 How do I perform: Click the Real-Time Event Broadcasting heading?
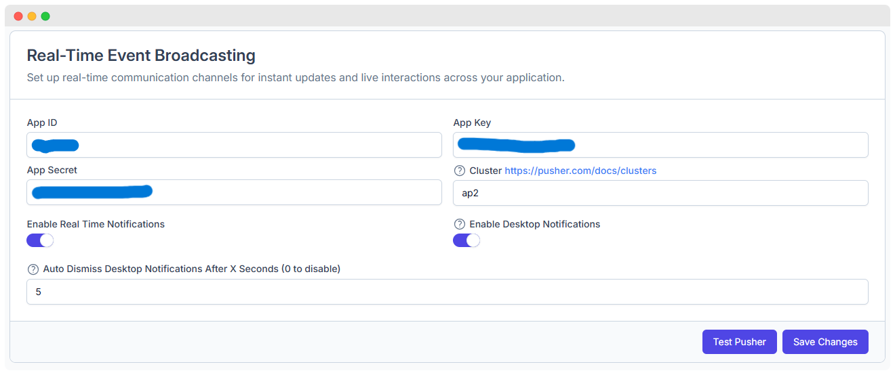141,56
